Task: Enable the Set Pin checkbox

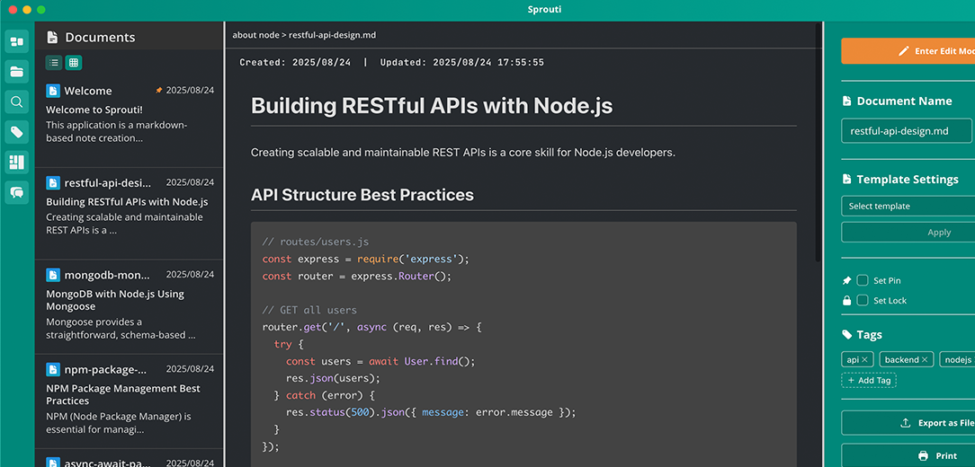Action: 863,281
